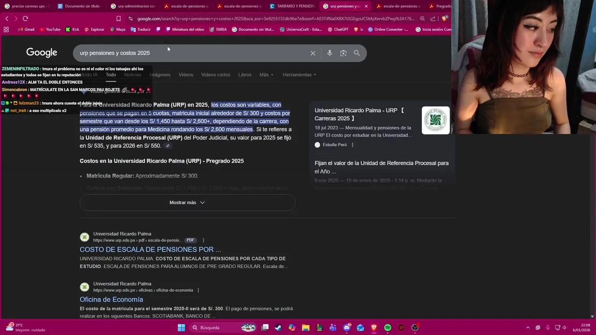Viewport: 596px width, 335px height.
Task: Open the Brave Shields lion icon
Action: [445, 19]
